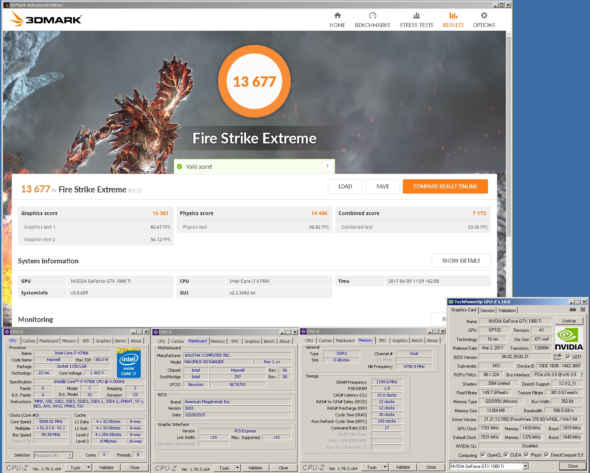
Task: Switch to Validation tab in GPU-Z
Action: 507,310
